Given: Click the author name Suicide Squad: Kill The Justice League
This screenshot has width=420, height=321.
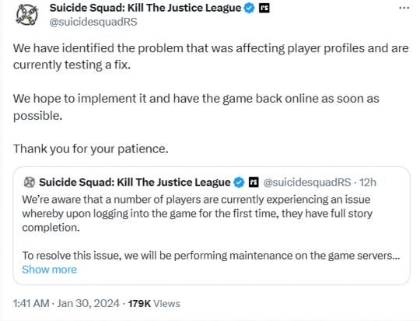Looking at the screenshot, I should (x=145, y=8).
